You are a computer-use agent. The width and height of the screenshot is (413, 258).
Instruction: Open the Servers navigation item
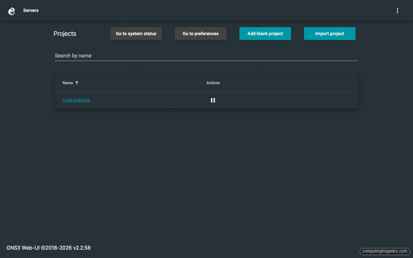click(x=31, y=10)
